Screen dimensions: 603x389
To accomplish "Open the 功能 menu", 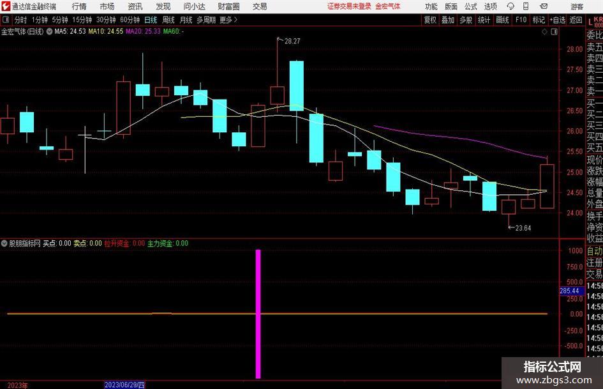I will pyautogui.click(x=431, y=6).
